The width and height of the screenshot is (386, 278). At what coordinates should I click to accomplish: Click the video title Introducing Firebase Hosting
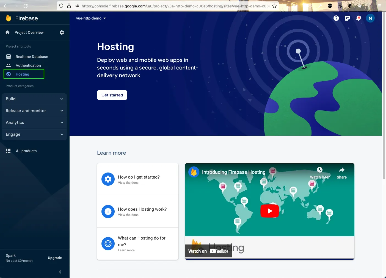234,172
